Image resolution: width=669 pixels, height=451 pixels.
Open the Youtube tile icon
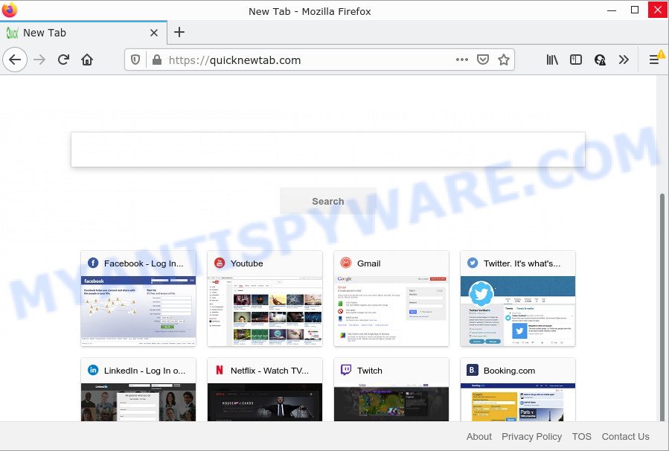click(x=220, y=263)
